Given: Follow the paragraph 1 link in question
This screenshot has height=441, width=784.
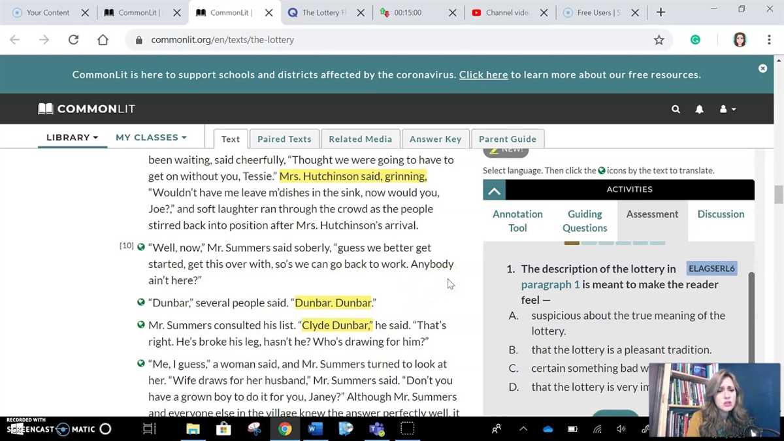Looking at the screenshot, I should pyautogui.click(x=550, y=284).
